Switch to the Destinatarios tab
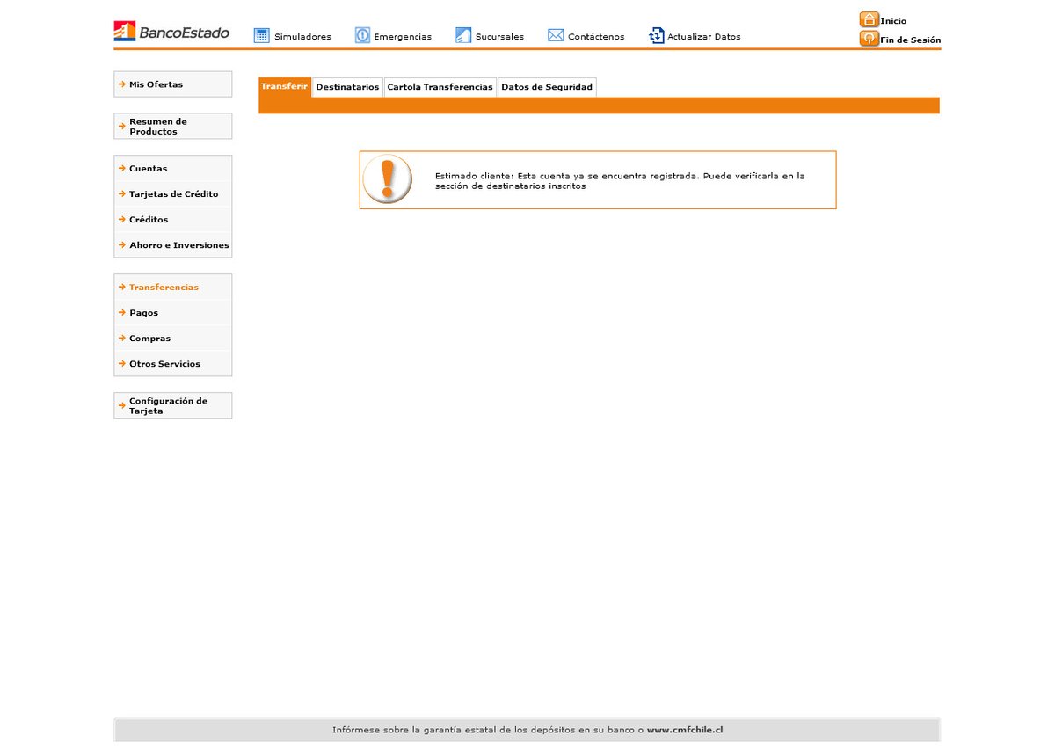The width and height of the screenshot is (1055, 750). (347, 87)
